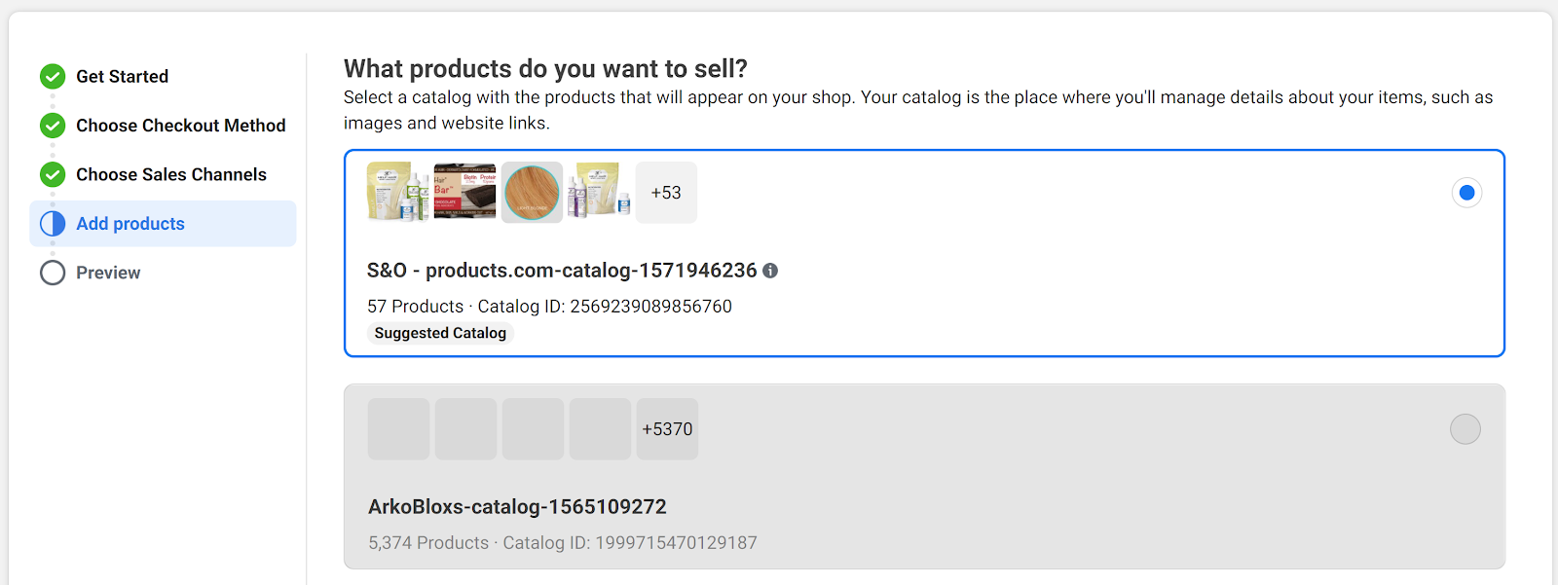Go to Choose Checkout Method step
Image resolution: width=1558 pixels, height=585 pixels.
(x=180, y=126)
